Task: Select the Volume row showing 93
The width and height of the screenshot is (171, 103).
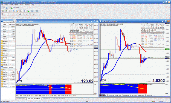Action: (x=8, y=39)
